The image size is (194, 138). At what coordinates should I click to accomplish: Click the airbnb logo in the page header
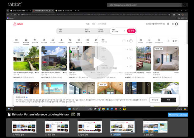point(18,24)
